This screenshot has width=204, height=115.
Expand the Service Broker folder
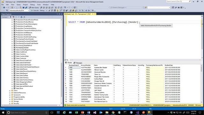pos(10,99)
